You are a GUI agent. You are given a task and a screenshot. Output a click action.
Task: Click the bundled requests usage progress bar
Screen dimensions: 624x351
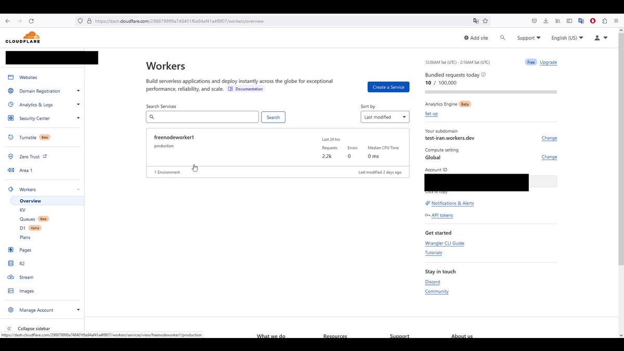491,92
